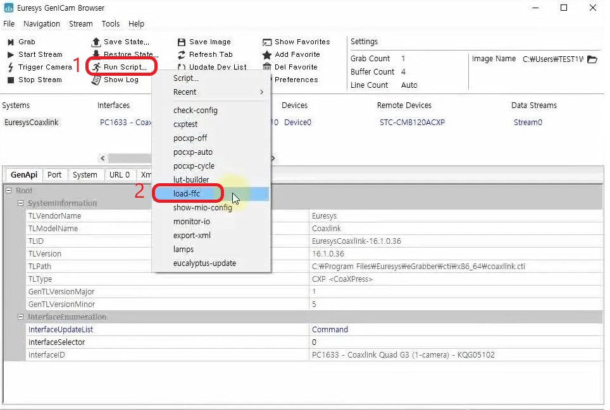The width and height of the screenshot is (610, 410).
Task: Switch to the Port tab
Action: [x=54, y=175]
